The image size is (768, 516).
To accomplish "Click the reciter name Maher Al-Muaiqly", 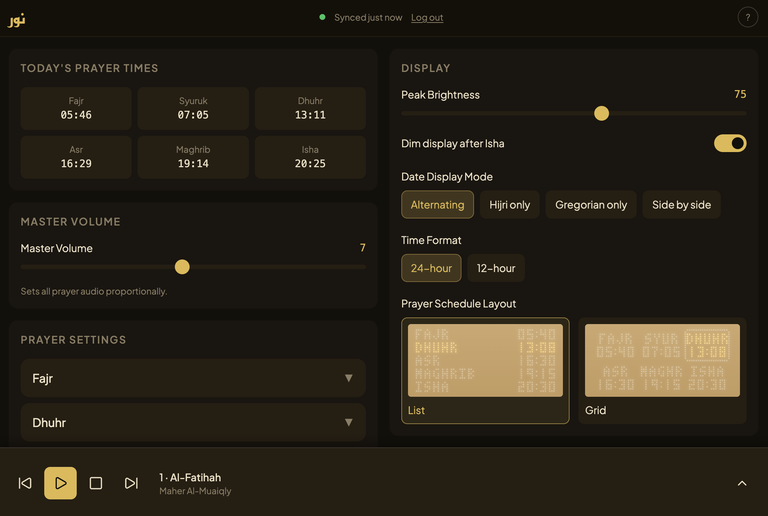I will 195,491.
